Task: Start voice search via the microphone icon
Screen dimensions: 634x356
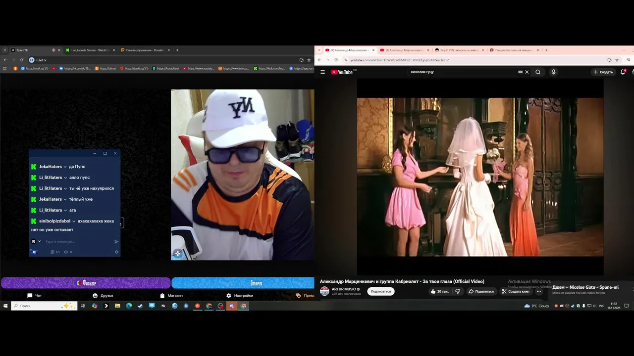Action: coord(553,72)
